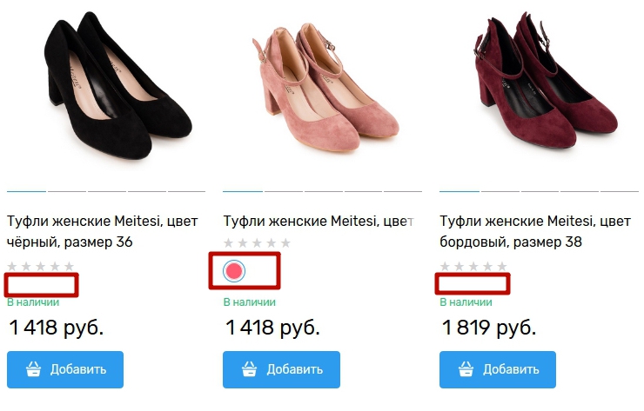The height and width of the screenshot is (411, 644).
Task: Add black size 36 shoes to cart
Action: point(65,369)
